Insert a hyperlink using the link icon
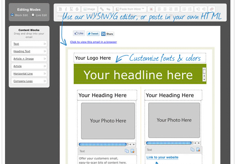235x164 pixels. 102,9
